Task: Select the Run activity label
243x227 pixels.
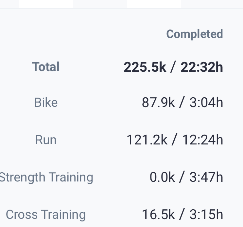Action: [x=46, y=140]
